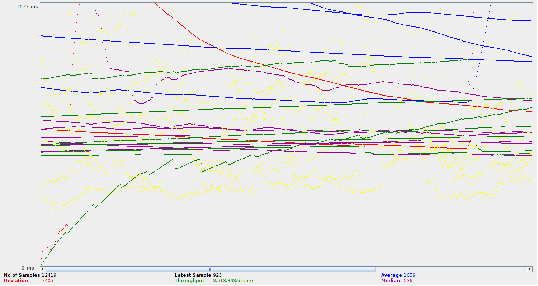The width and height of the screenshot is (538, 286).
Task: Click the '0 ms' minimum axis label
Action: [28, 268]
